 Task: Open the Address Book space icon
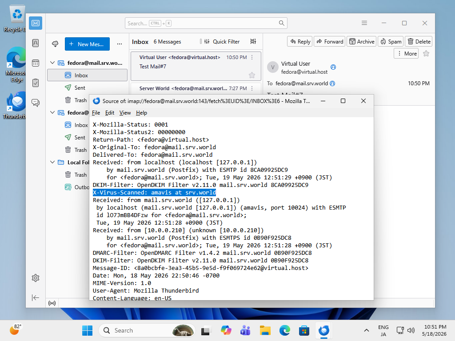36,43
